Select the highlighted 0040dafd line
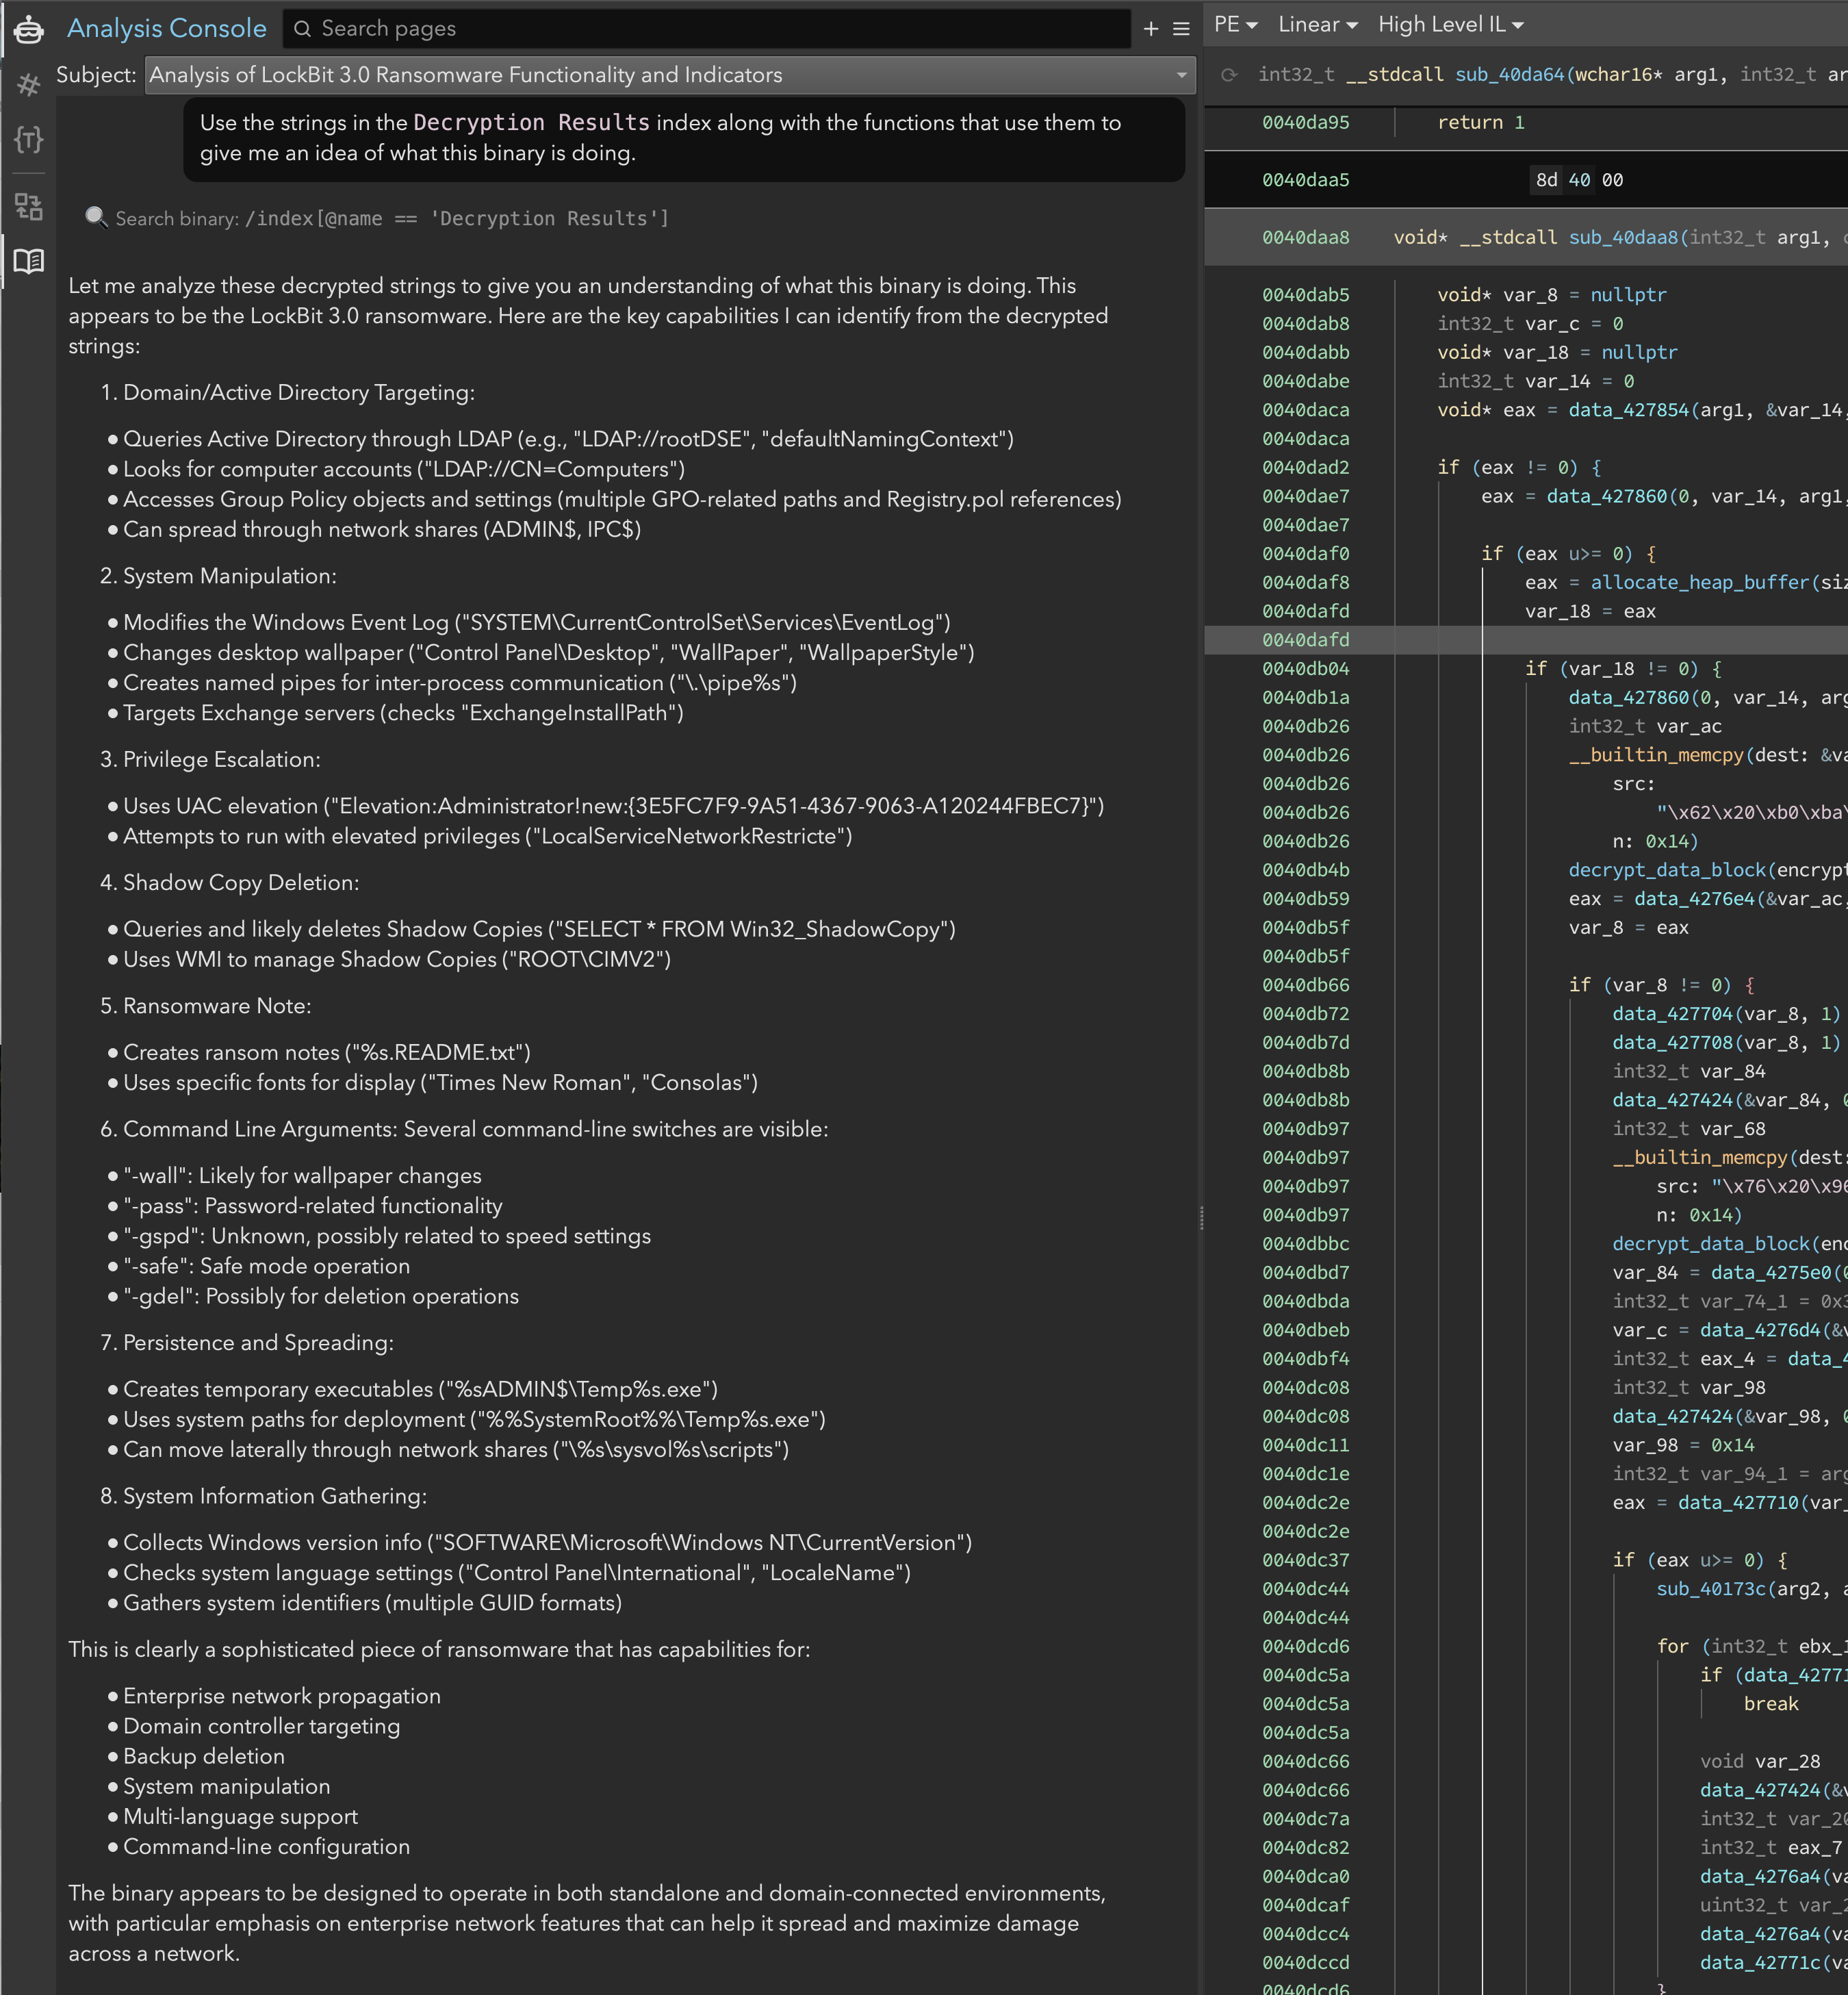Image resolution: width=1848 pixels, height=1995 pixels. [1525, 640]
